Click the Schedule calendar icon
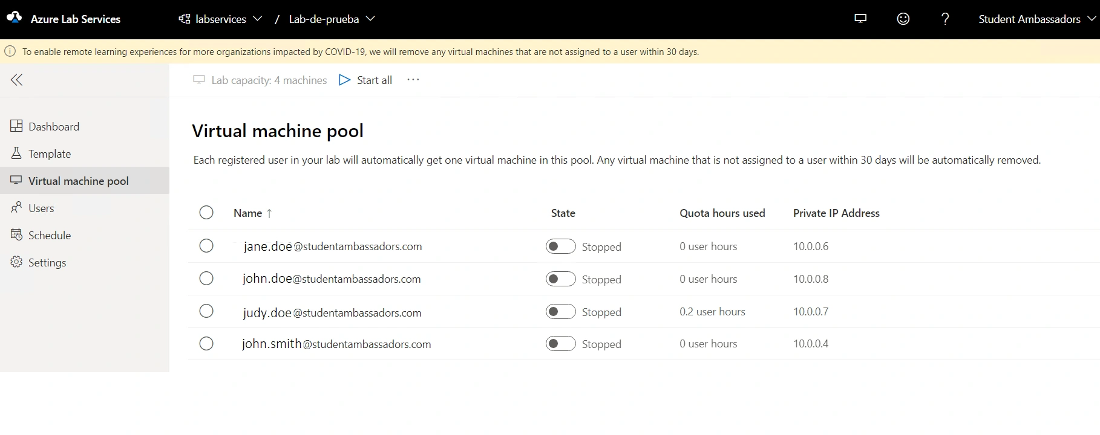 pos(16,234)
